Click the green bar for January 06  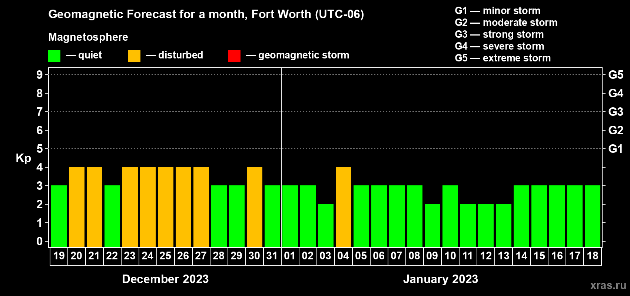[379, 216]
